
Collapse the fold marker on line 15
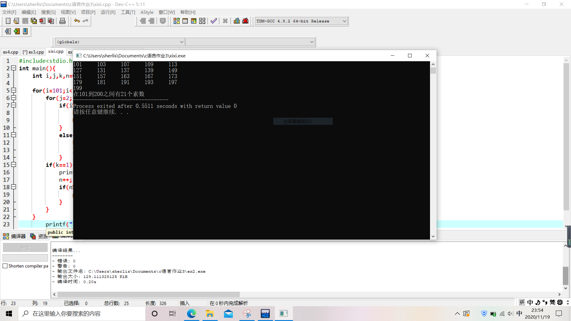[x=13, y=165]
